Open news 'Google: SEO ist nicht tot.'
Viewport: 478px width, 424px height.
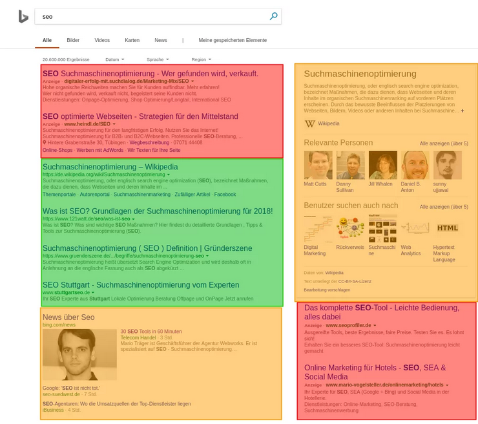pyautogui.click(x=71, y=388)
